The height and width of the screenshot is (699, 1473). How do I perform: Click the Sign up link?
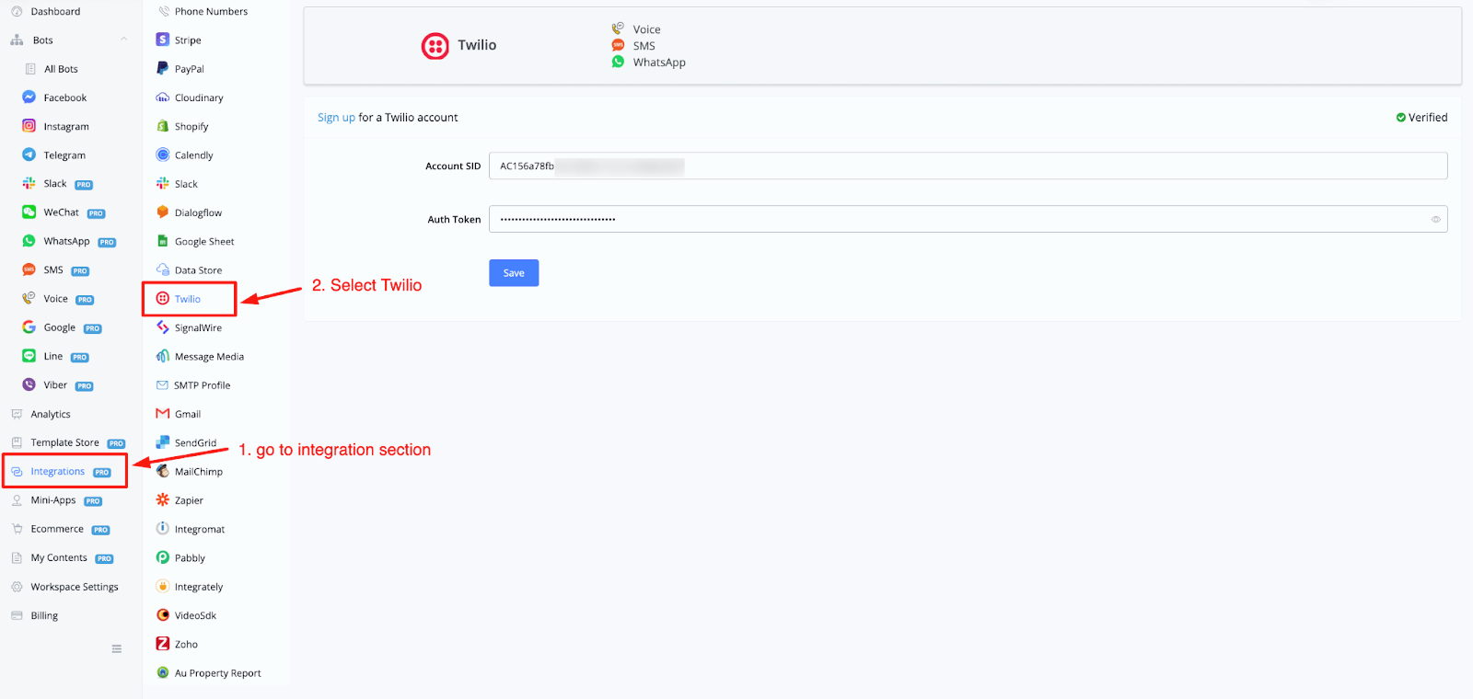click(336, 117)
